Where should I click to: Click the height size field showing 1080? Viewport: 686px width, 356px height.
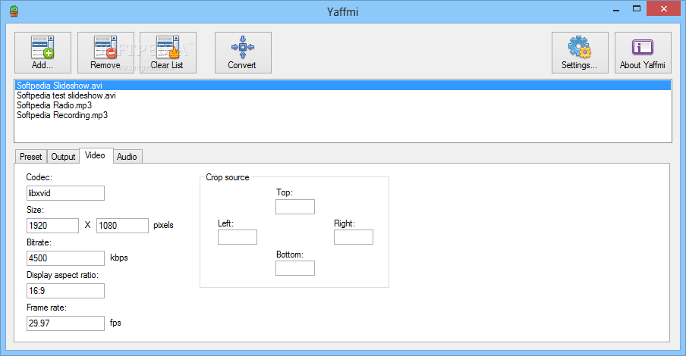122,226
